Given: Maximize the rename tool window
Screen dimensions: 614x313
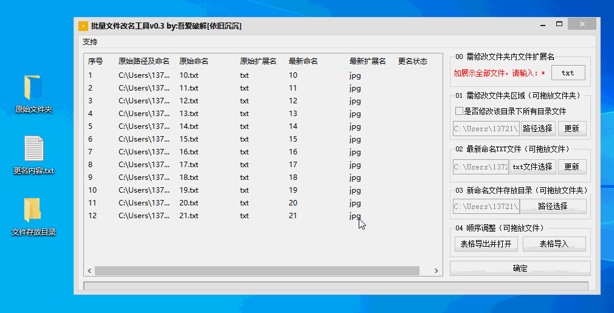Looking at the screenshot, I should point(559,25).
